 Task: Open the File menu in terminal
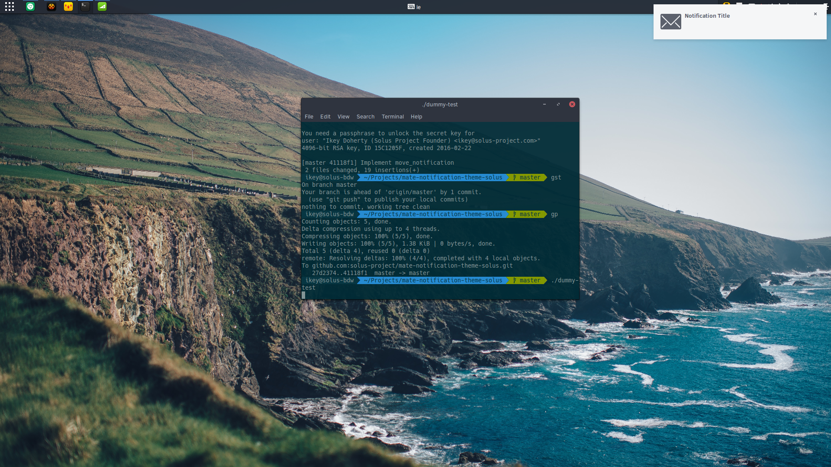[x=309, y=117]
